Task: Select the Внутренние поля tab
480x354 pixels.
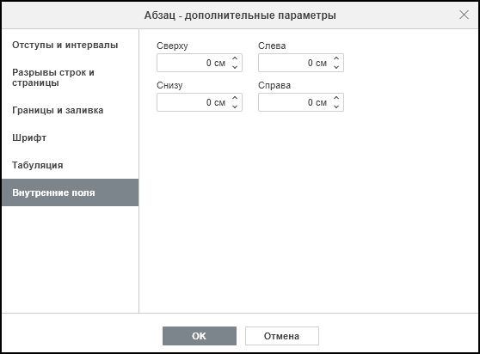Action: [x=70, y=192]
